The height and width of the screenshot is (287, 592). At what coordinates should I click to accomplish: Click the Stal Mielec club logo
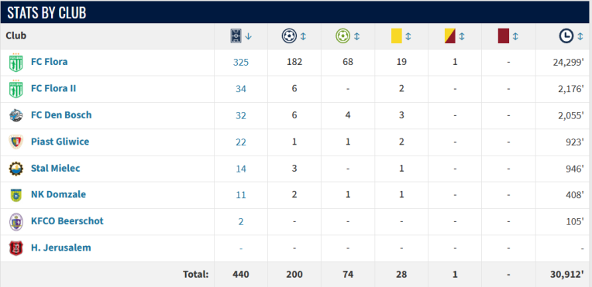coord(15,168)
